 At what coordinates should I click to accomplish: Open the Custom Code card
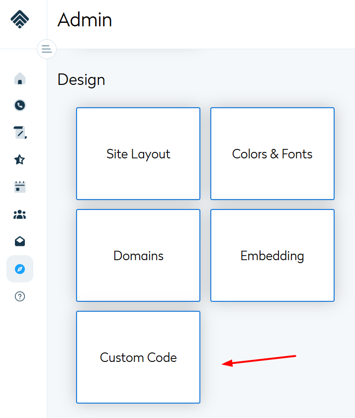(138, 357)
